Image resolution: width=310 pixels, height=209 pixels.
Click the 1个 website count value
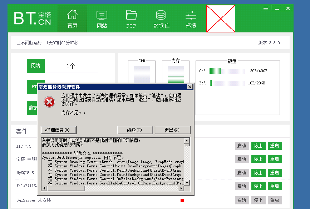point(71,66)
